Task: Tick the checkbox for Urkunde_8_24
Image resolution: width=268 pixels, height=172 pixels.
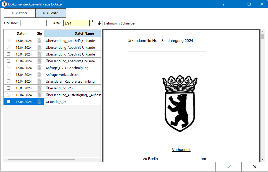Action: tap(9, 102)
